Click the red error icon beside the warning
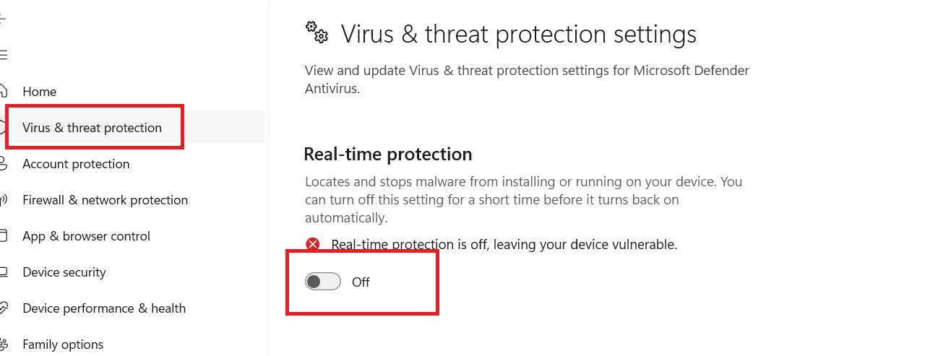 pos(312,245)
